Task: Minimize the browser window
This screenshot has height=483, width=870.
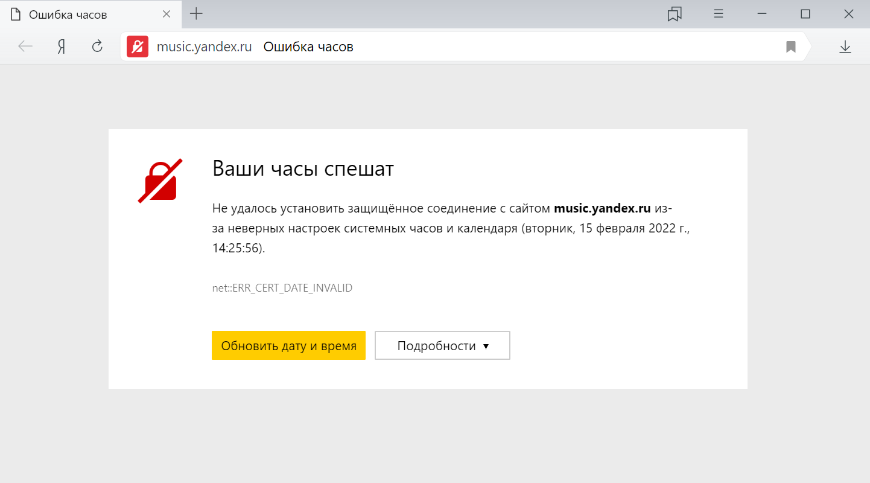Action: (762, 14)
